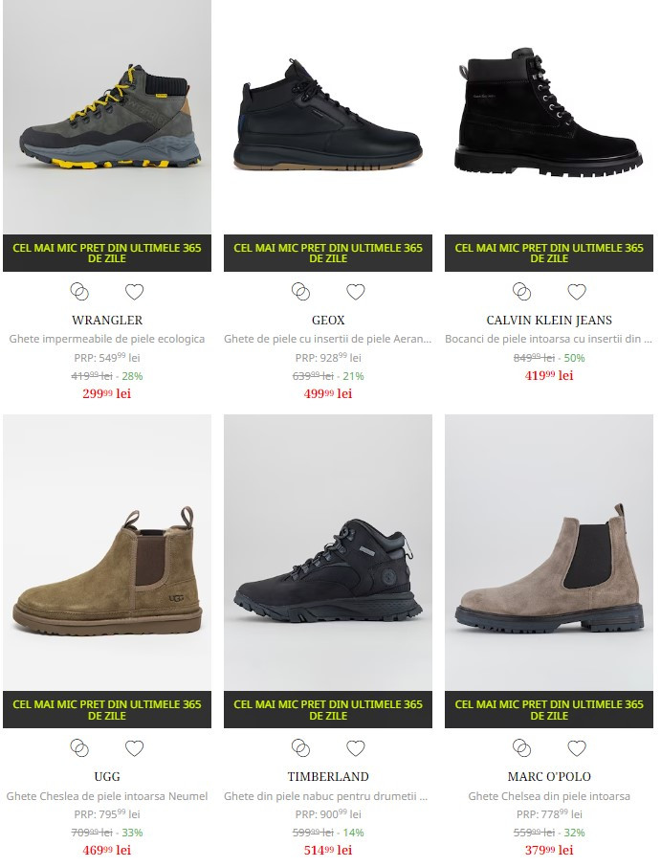
Task: Favorite the UGG Chelsea boots
Action: (134, 748)
